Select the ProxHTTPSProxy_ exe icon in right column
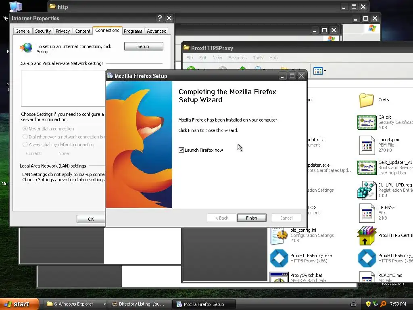The image size is (413, 310). tap(367, 258)
